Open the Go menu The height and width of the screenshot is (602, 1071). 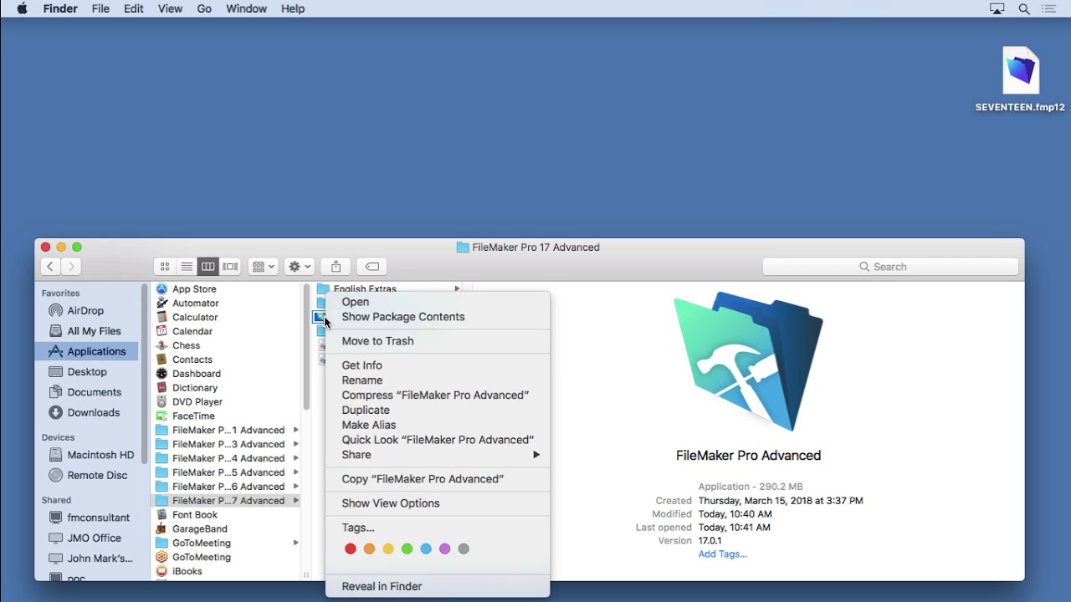point(204,8)
